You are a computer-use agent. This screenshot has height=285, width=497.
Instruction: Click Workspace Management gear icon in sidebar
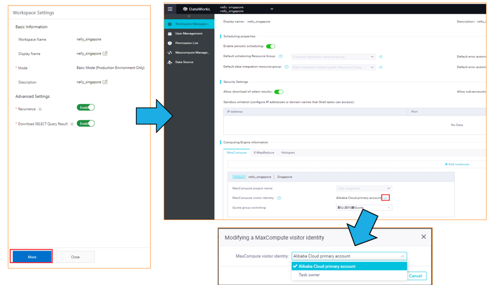point(169,24)
